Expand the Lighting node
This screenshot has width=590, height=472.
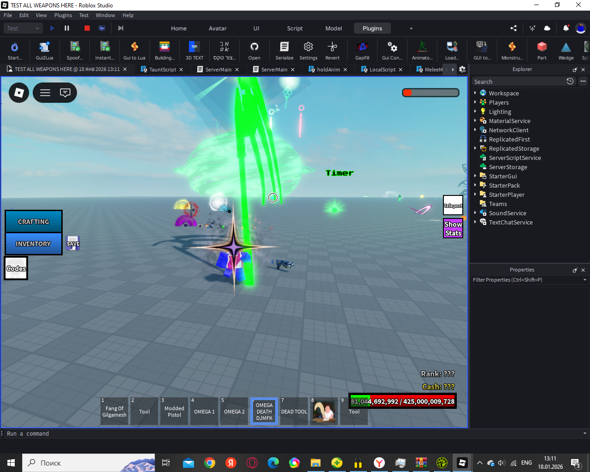(x=475, y=111)
